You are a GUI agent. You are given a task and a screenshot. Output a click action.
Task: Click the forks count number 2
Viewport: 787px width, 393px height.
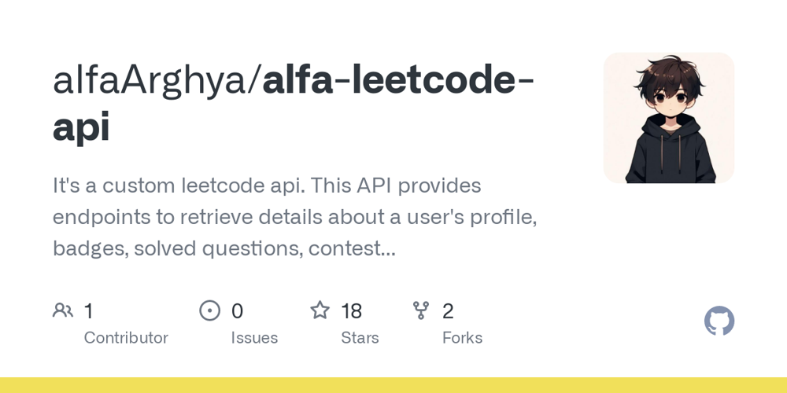[448, 311]
